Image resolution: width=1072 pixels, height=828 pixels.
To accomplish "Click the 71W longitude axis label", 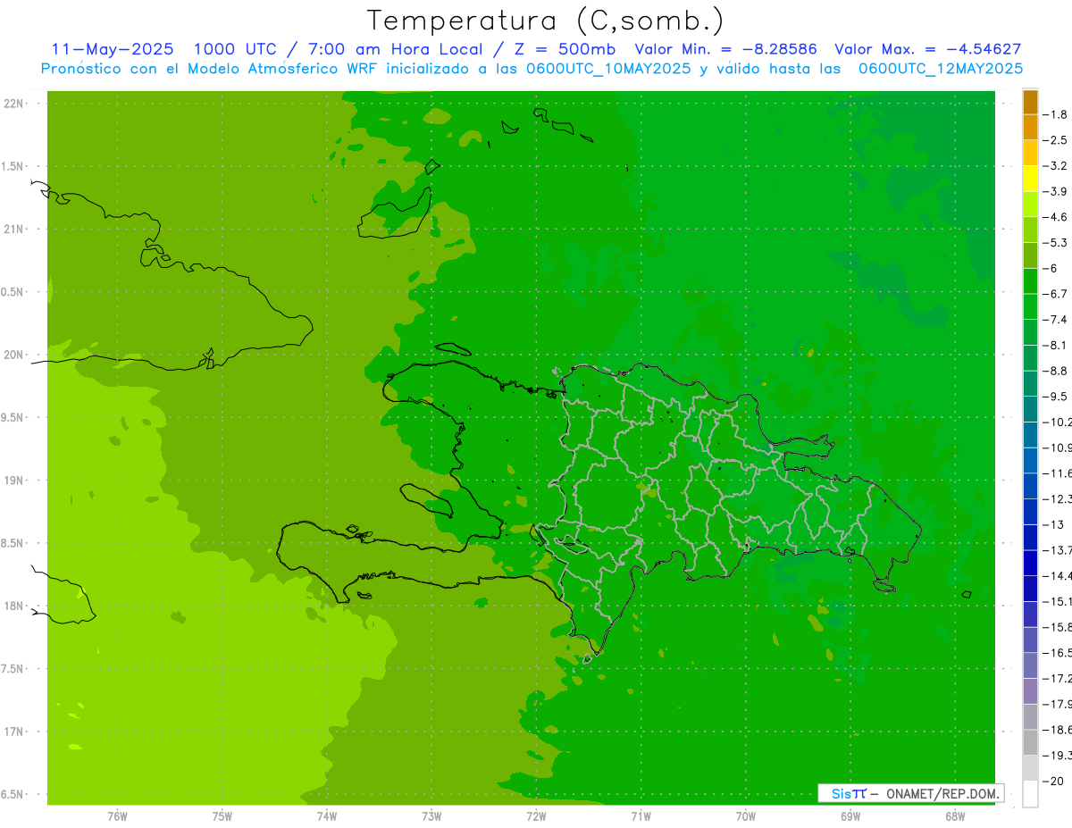I will (641, 816).
